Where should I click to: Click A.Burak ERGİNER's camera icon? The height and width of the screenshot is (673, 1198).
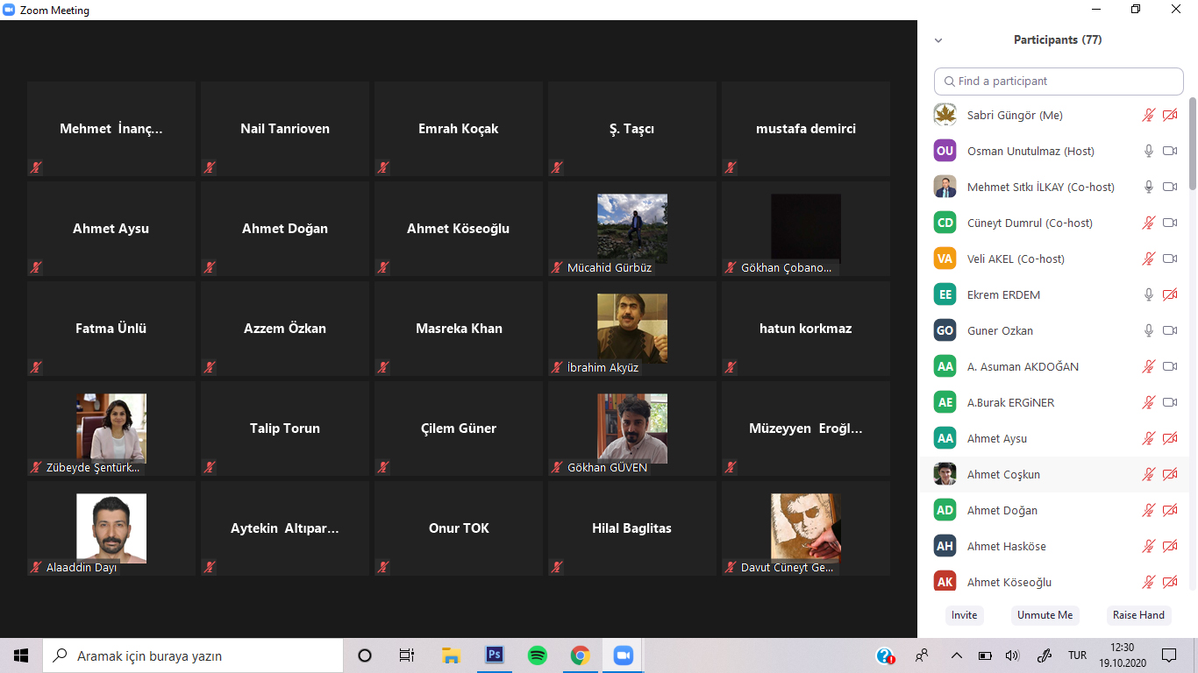(1169, 402)
